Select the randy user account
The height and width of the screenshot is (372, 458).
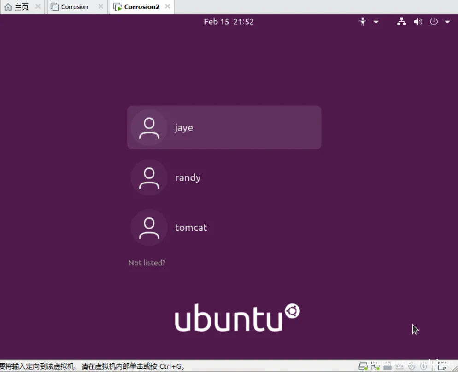tap(188, 177)
